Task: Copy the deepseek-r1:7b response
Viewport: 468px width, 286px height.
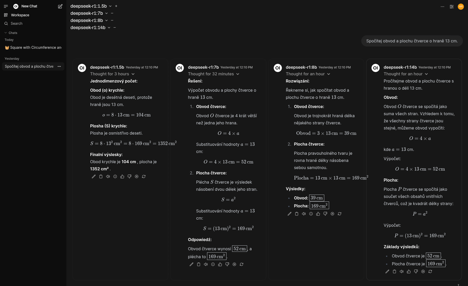Action: [x=199, y=264]
